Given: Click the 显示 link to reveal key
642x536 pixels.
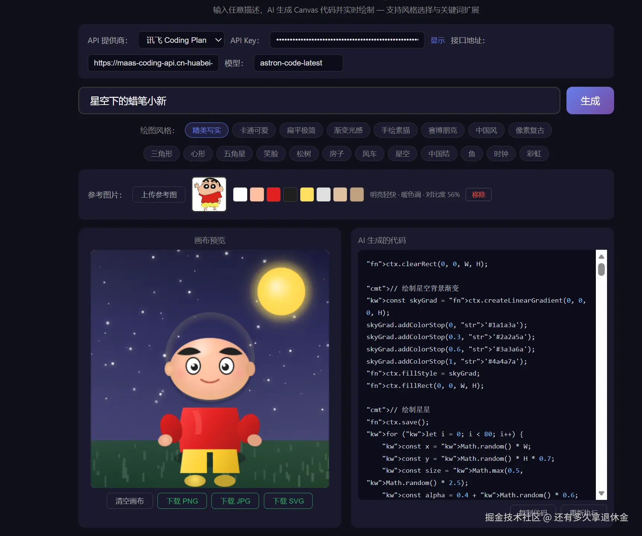Looking at the screenshot, I should (438, 40).
